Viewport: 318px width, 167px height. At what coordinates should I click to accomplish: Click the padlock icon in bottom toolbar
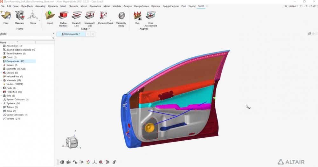tap(114, 162)
